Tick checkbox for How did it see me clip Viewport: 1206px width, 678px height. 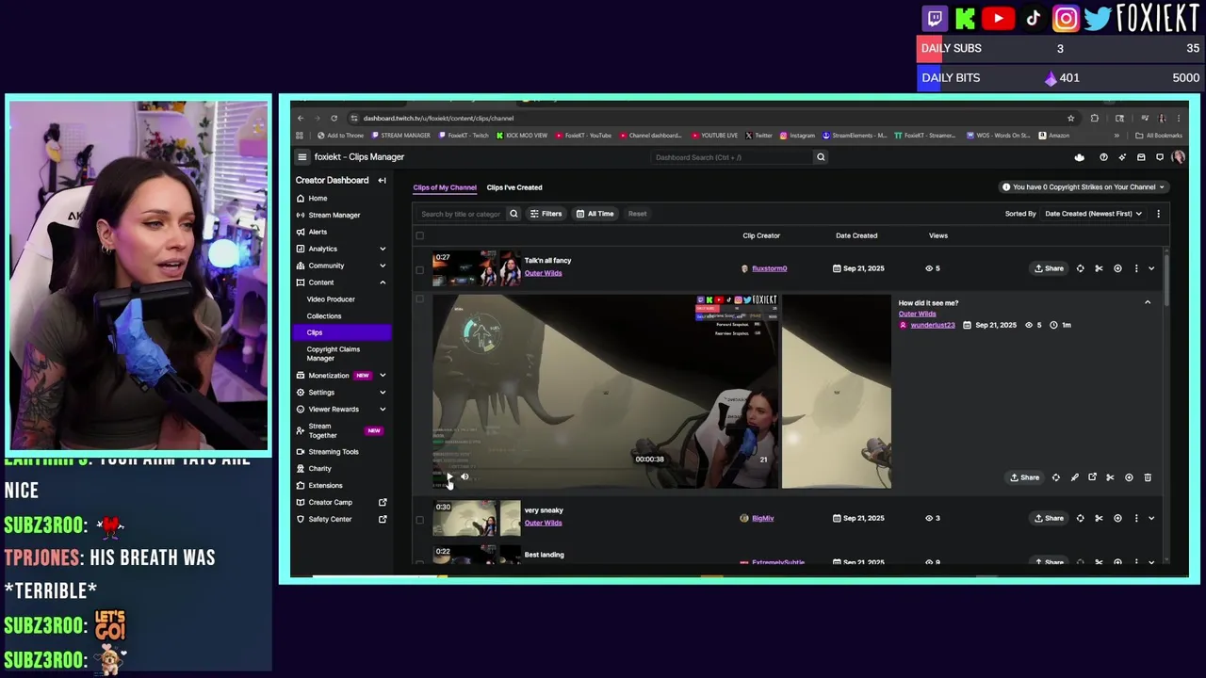(x=419, y=299)
